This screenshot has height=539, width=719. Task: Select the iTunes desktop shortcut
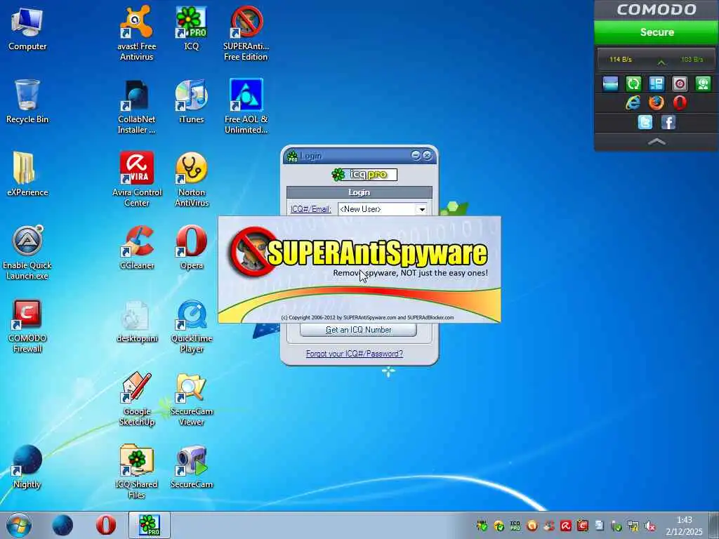[191, 101]
